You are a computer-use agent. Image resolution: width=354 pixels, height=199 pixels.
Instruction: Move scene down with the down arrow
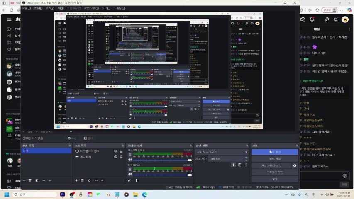pyautogui.click(x=50, y=180)
